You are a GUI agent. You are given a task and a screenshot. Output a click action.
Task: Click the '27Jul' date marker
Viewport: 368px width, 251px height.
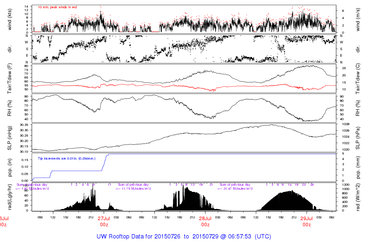(104, 218)
